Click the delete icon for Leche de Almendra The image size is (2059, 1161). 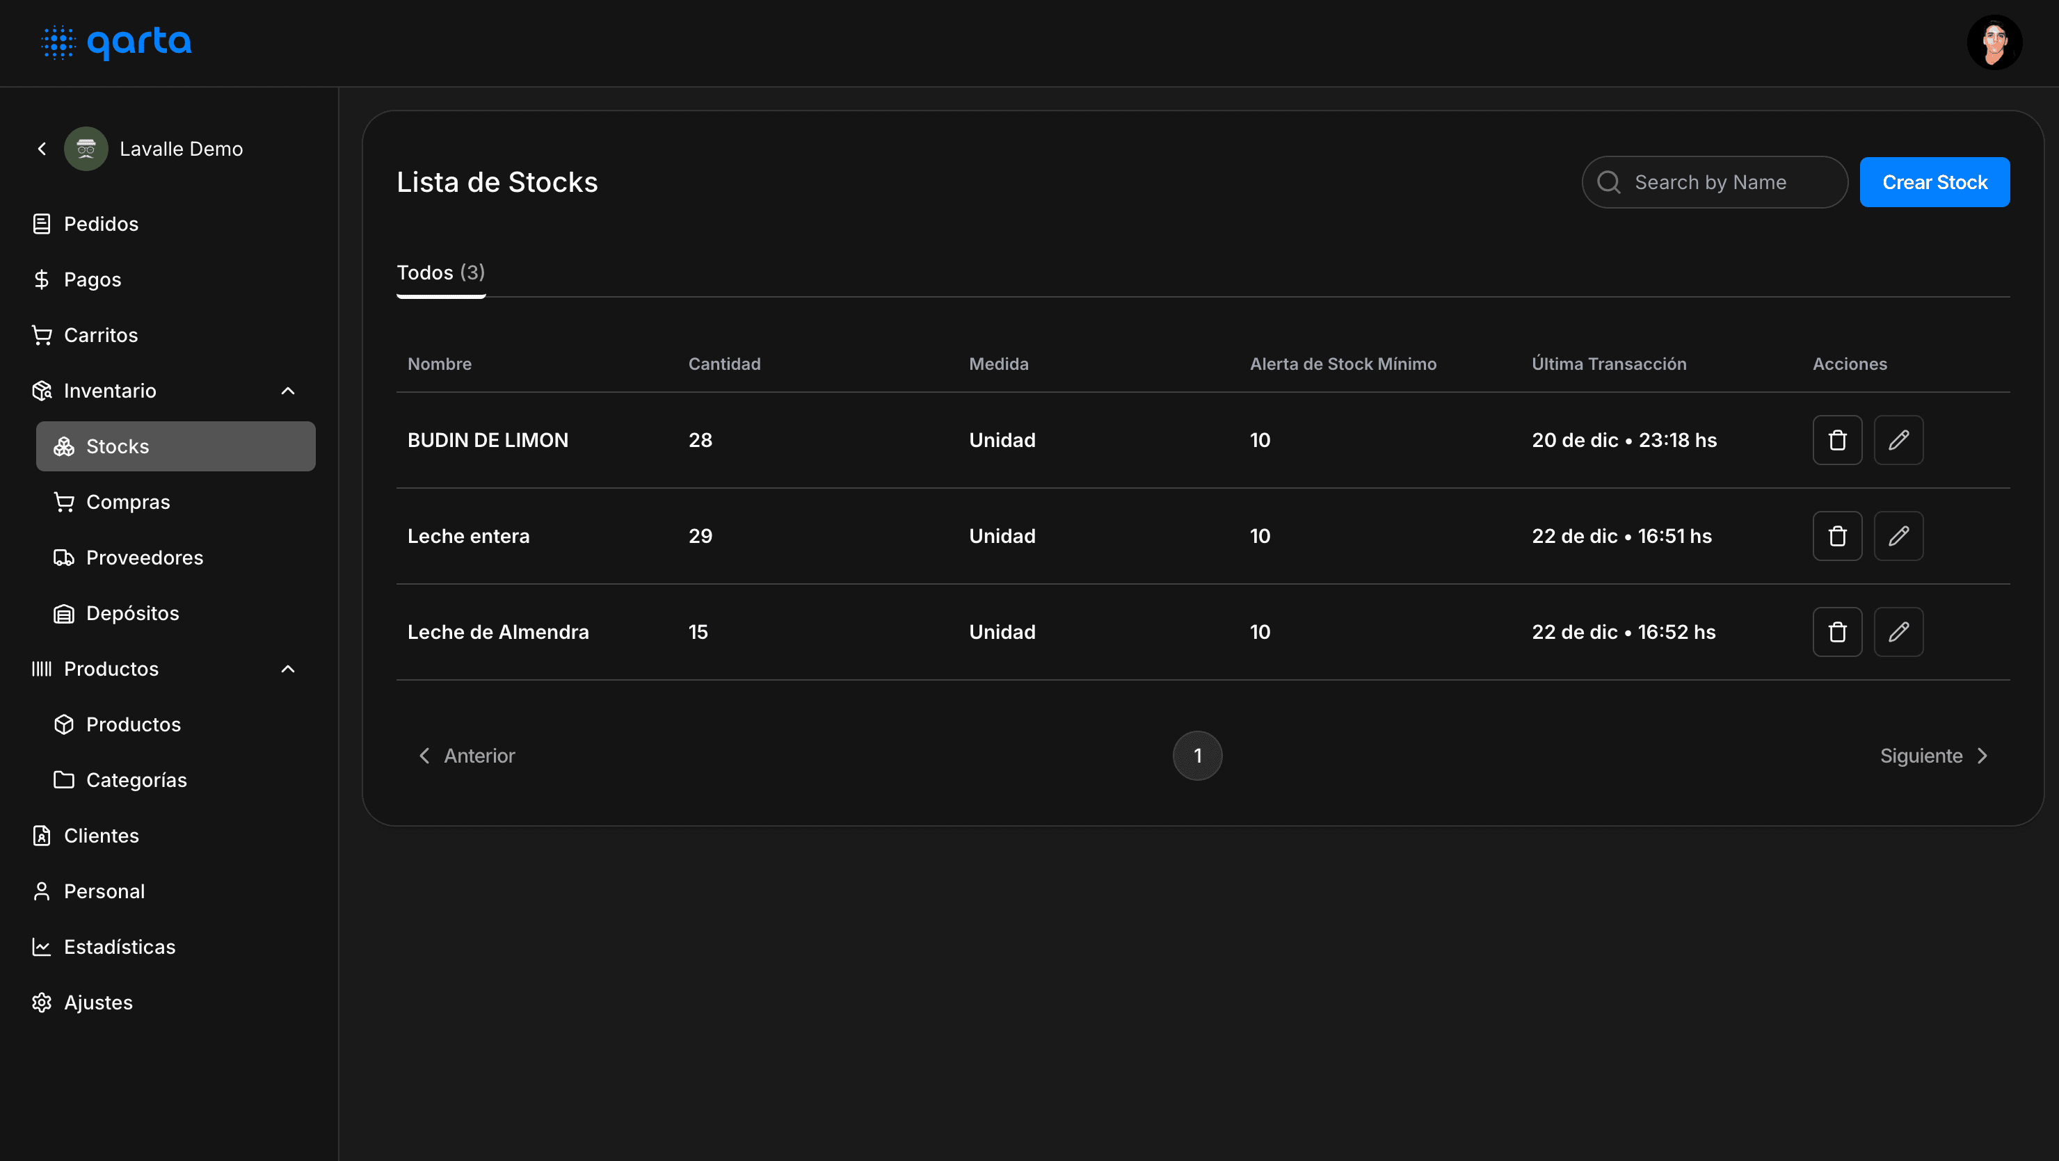pyautogui.click(x=1837, y=632)
